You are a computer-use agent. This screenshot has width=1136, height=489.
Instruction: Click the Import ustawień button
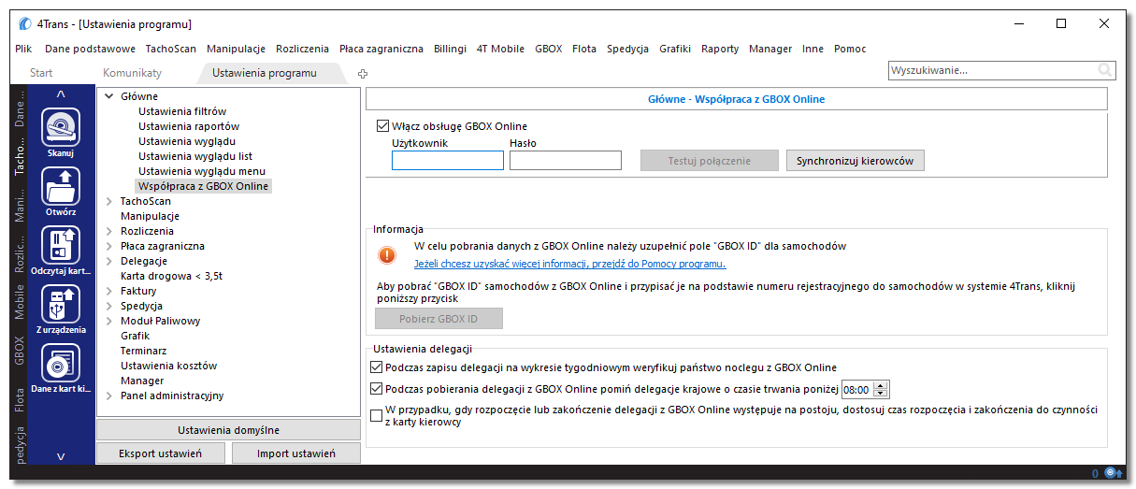coord(296,453)
